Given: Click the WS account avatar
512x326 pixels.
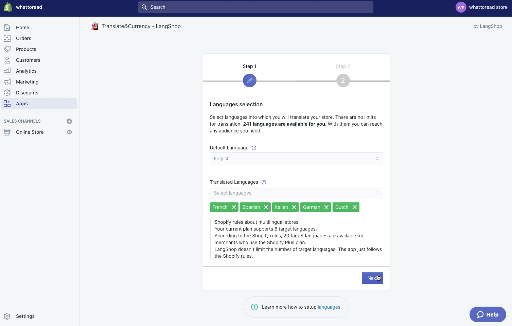Looking at the screenshot, I should [461, 7].
